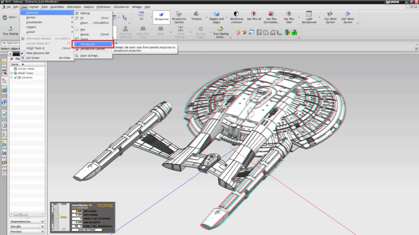Click the red X toolbar icon
Screen dimensions: 419x235
(x=244, y=32)
